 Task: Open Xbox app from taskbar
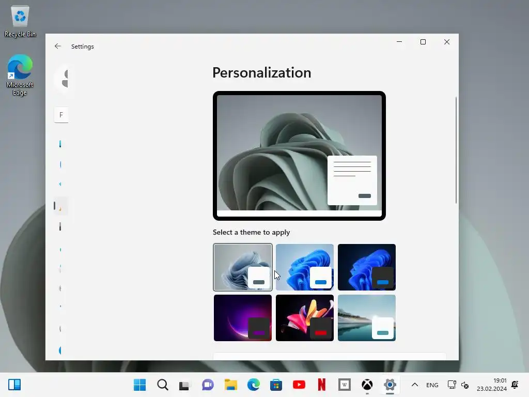(x=367, y=385)
